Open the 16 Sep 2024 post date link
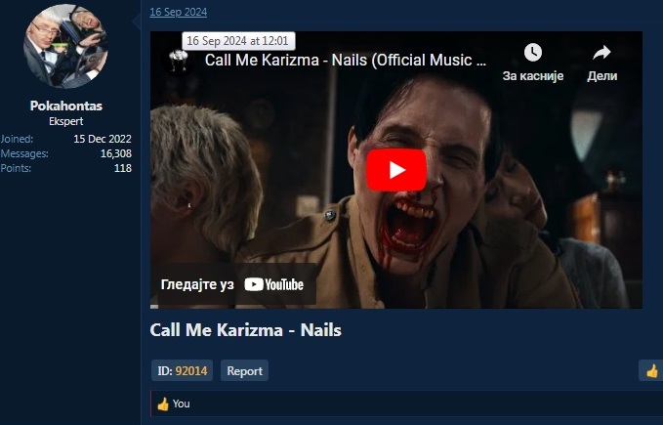 [x=179, y=12]
